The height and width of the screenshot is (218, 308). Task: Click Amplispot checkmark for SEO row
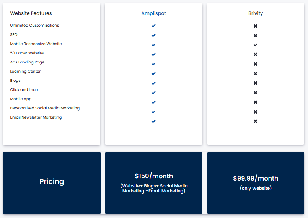coord(153,35)
